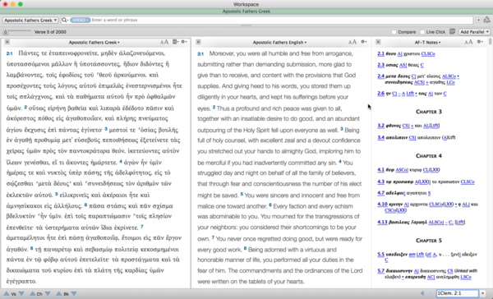Open the search magnifier options menu
This screenshot has height=299, width=493.
[x=65, y=20]
